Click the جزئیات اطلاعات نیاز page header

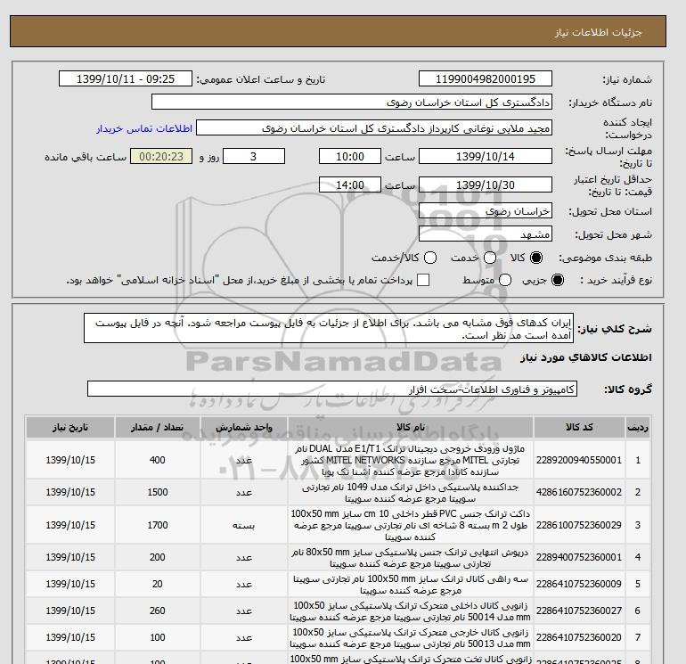click(x=598, y=32)
